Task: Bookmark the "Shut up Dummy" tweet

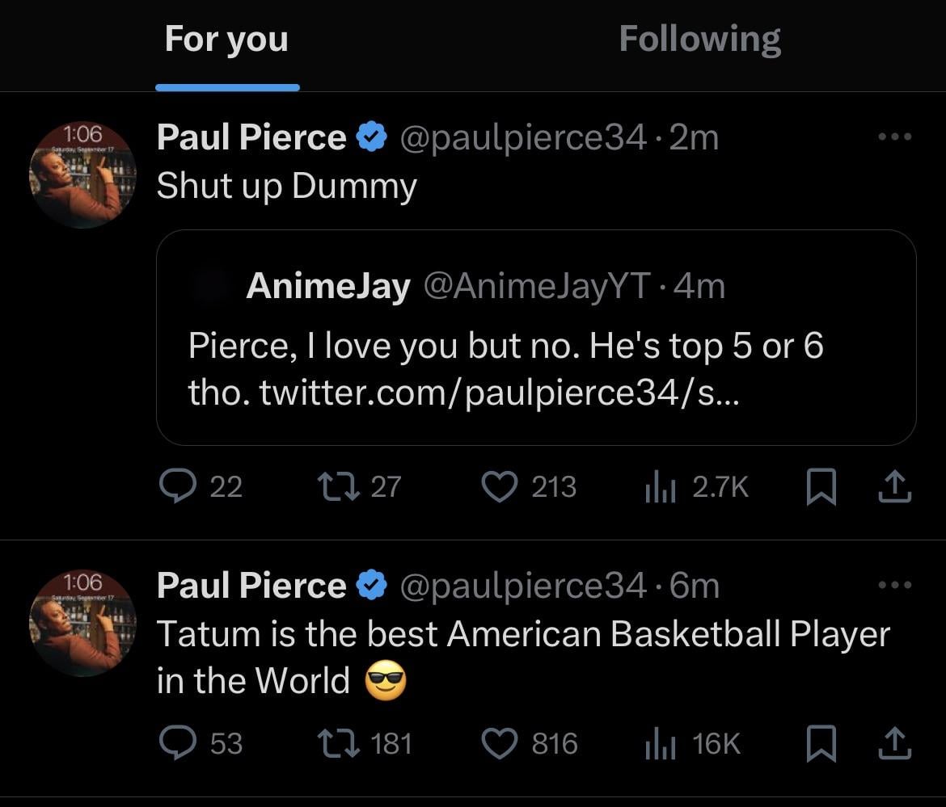Action: 819,488
